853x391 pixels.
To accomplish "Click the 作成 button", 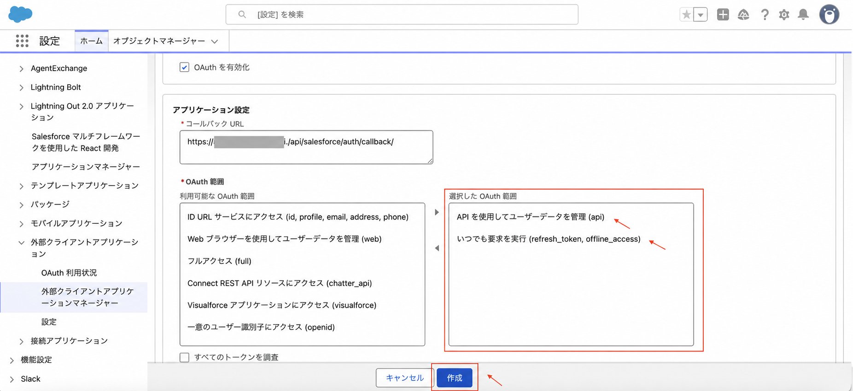I will pyautogui.click(x=455, y=378).
